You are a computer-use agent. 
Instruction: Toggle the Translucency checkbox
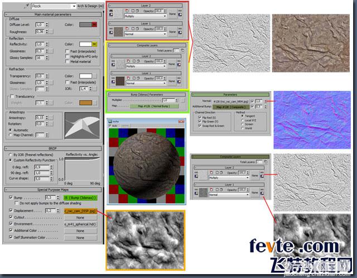[x=12, y=96]
